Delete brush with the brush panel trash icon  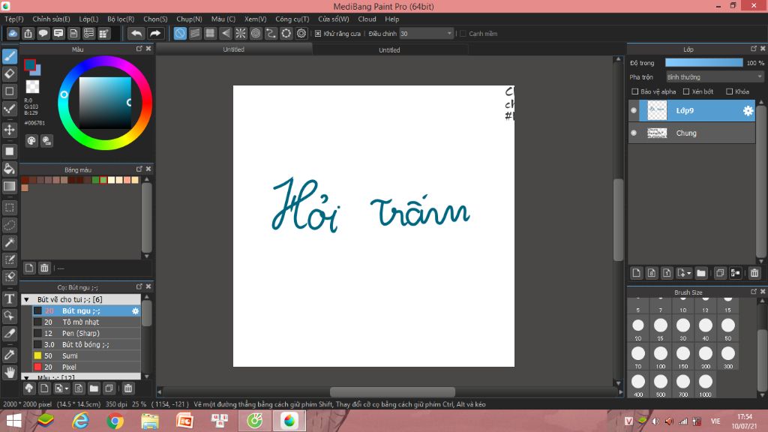[x=127, y=388]
